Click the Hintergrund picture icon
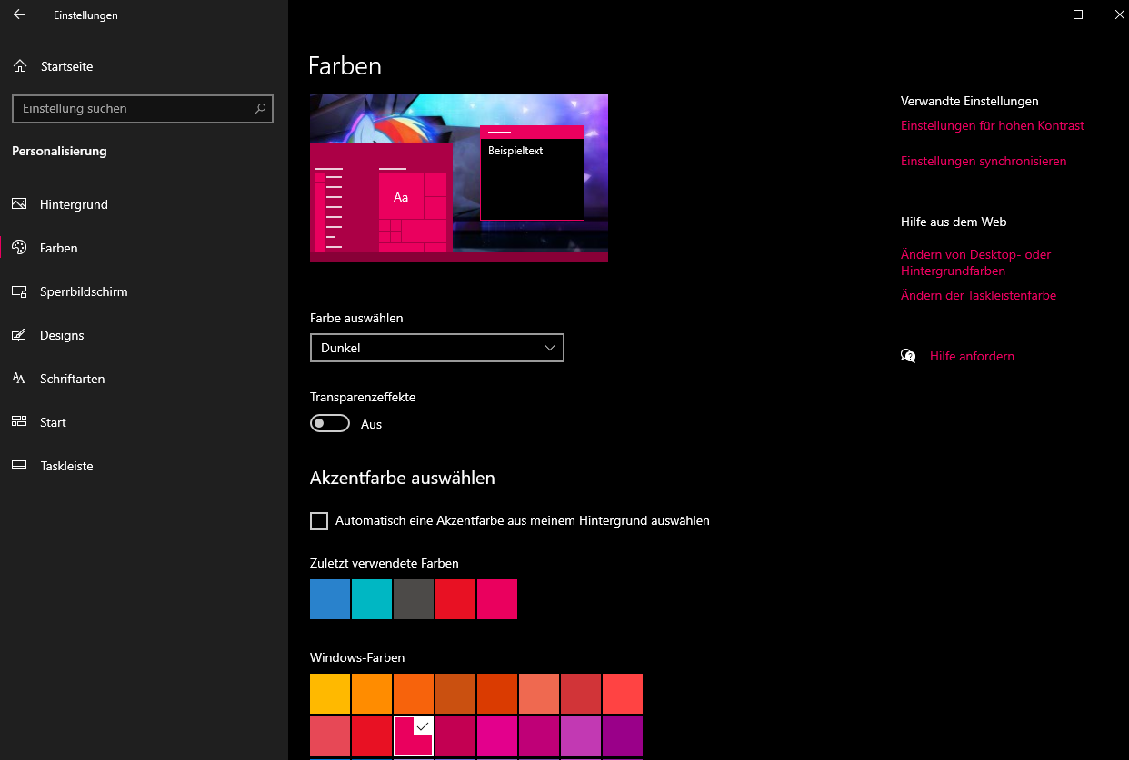1129x760 pixels. point(19,204)
